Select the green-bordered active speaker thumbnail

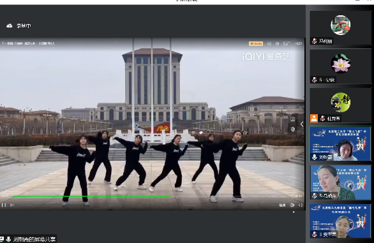pos(340,144)
